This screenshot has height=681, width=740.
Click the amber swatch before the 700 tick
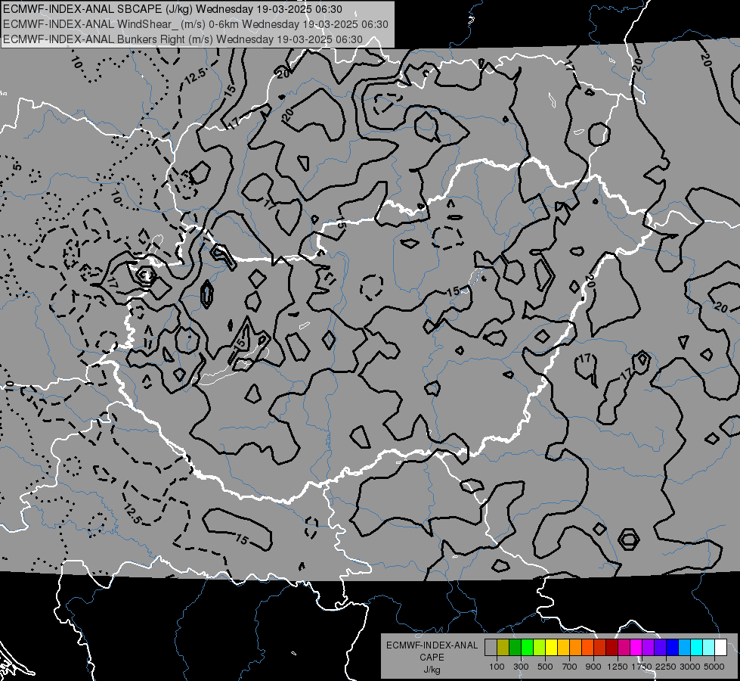(563, 647)
